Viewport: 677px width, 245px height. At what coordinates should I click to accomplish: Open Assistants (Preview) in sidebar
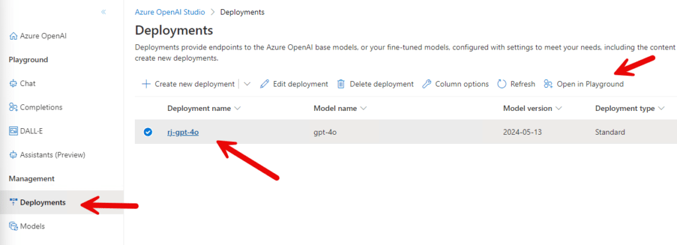click(x=47, y=155)
